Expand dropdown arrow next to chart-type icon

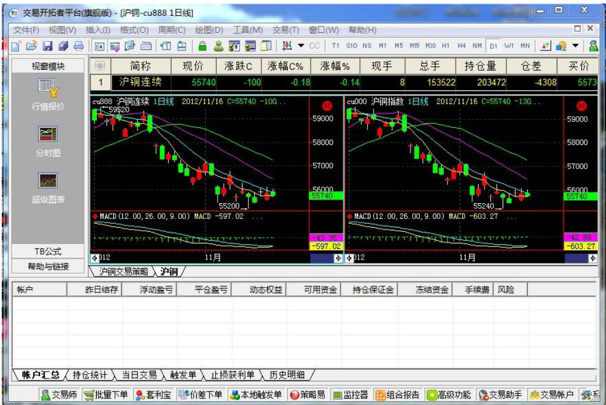pyautogui.click(x=301, y=46)
